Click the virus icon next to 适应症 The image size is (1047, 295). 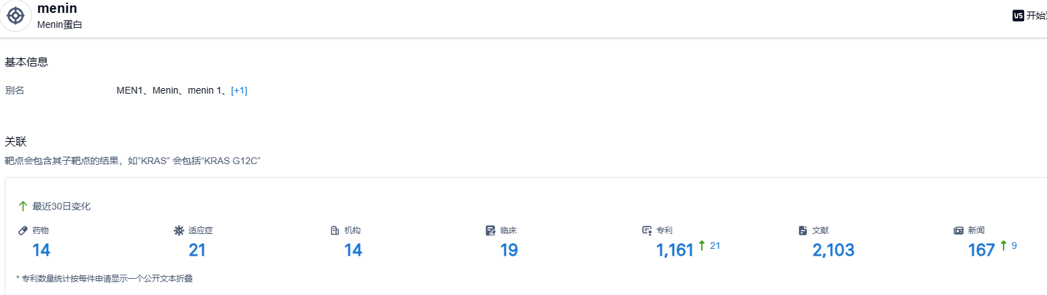click(179, 231)
